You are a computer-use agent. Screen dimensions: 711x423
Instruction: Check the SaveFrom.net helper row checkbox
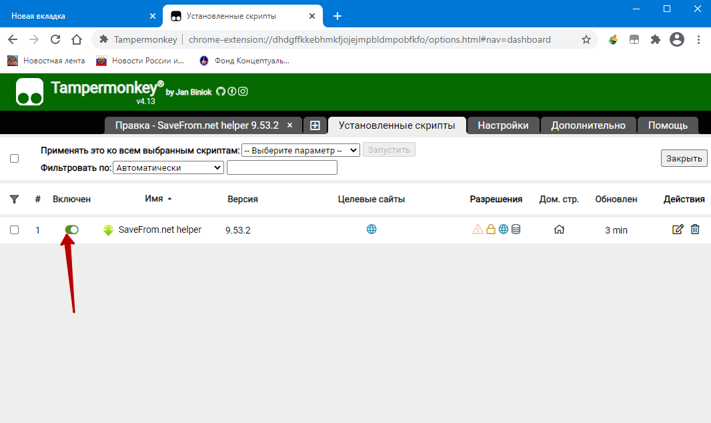coord(15,230)
